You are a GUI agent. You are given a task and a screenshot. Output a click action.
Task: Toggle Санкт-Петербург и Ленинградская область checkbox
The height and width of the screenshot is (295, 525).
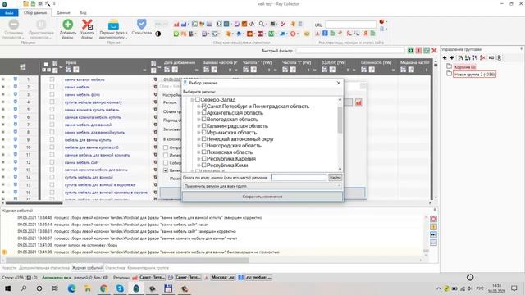pyautogui.click(x=204, y=106)
